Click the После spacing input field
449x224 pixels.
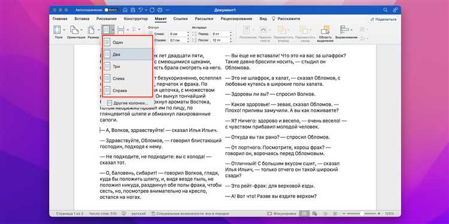(x=220, y=40)
